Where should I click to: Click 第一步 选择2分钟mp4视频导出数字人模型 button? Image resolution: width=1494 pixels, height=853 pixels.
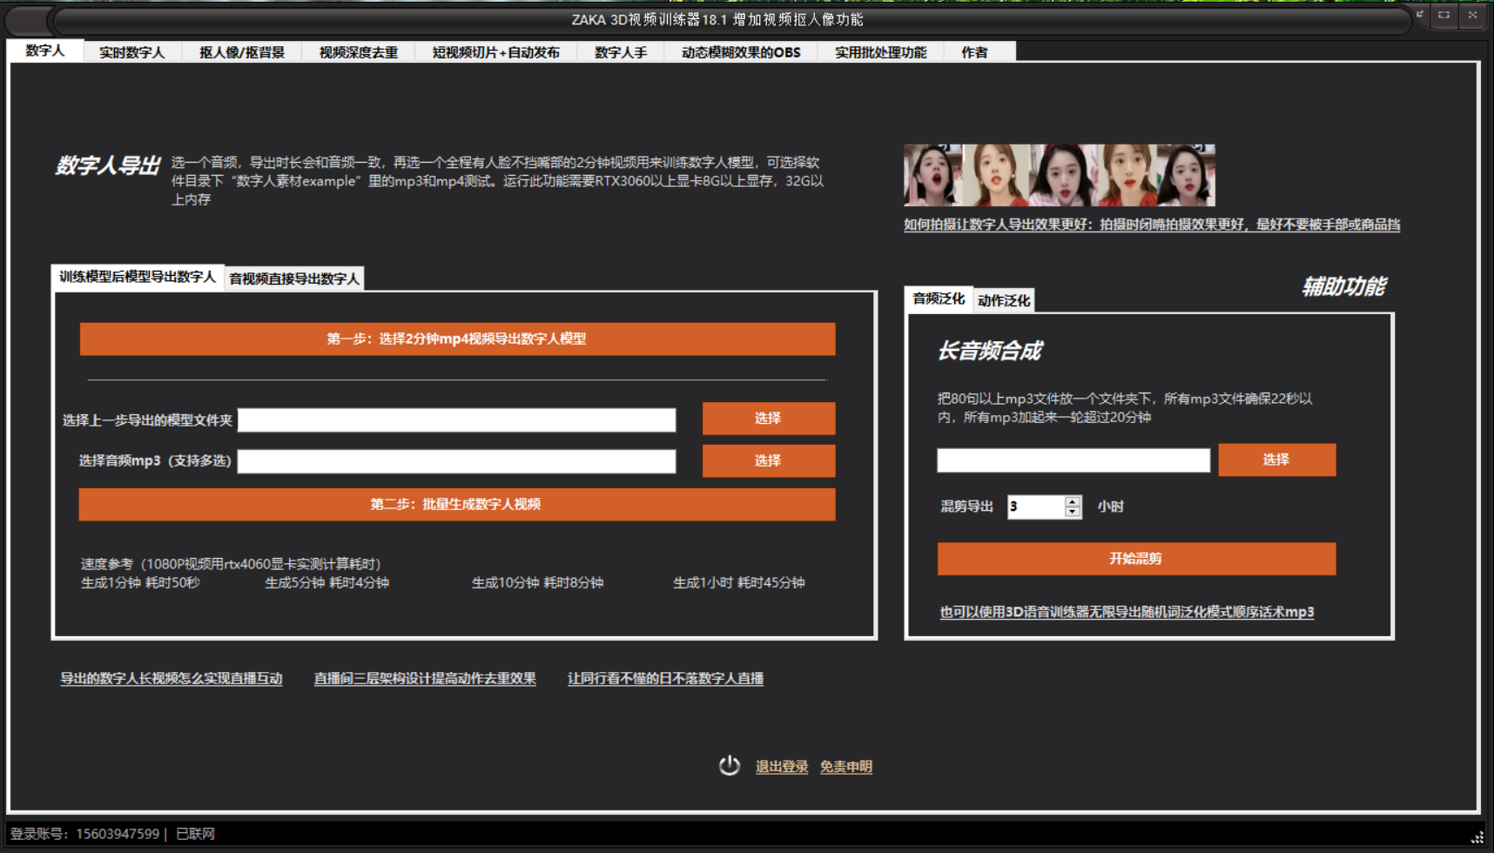[x=457, y=339]
